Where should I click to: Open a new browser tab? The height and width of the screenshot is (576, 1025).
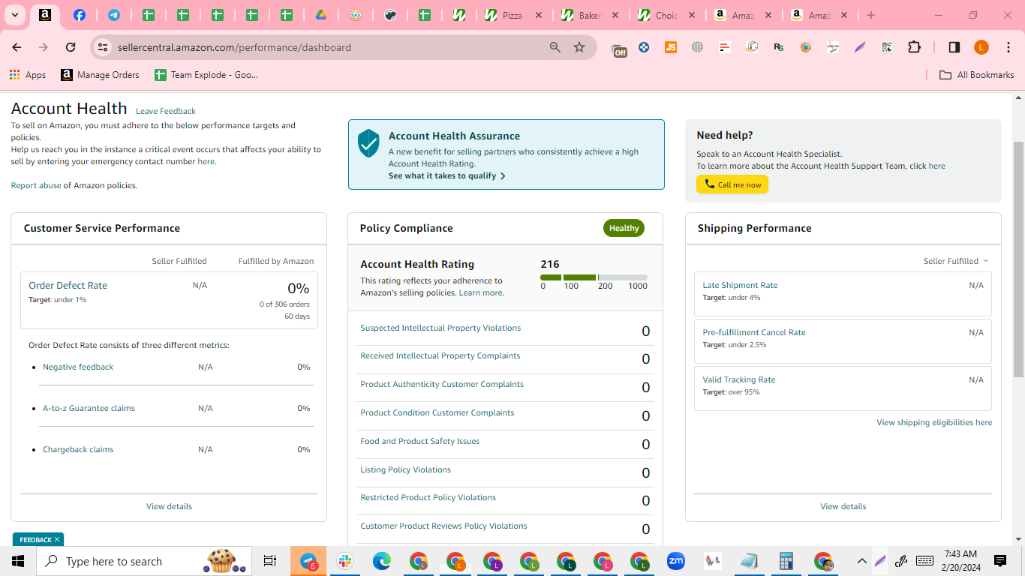point(870,15)
